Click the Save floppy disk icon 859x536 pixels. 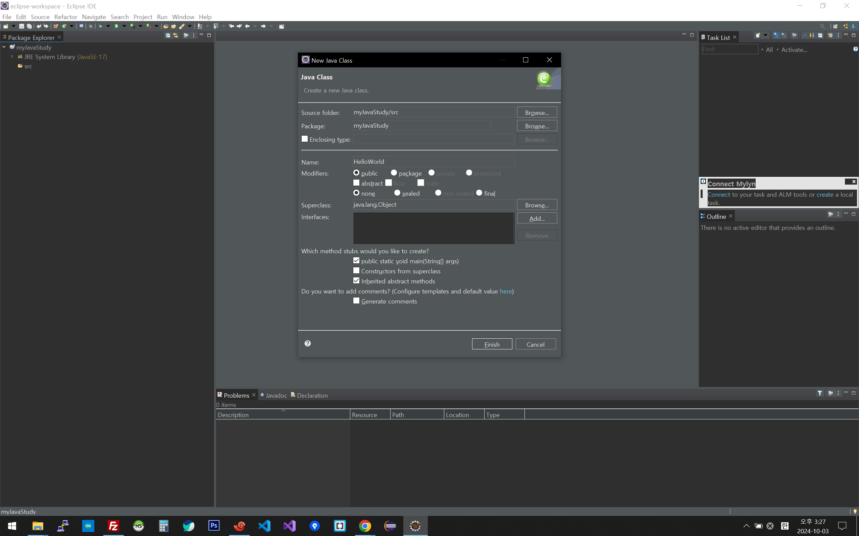pyautogui.click(x=21, y=26)
